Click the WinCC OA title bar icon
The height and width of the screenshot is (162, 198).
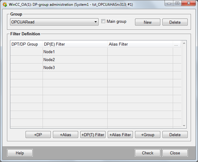tap(5, 5)
